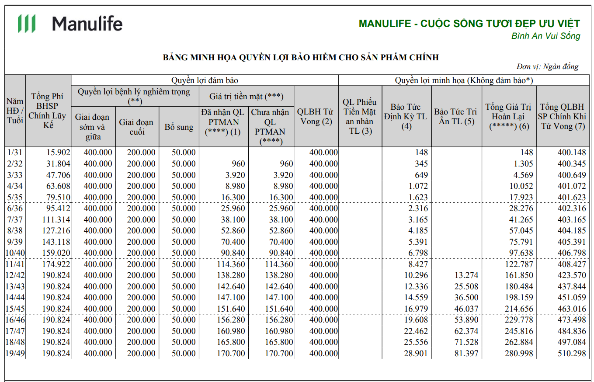Screen dimensions: 594x382
Task: Click '400.000' under QLBH Tử Vong in row 7/37
Action: (323, 219)
